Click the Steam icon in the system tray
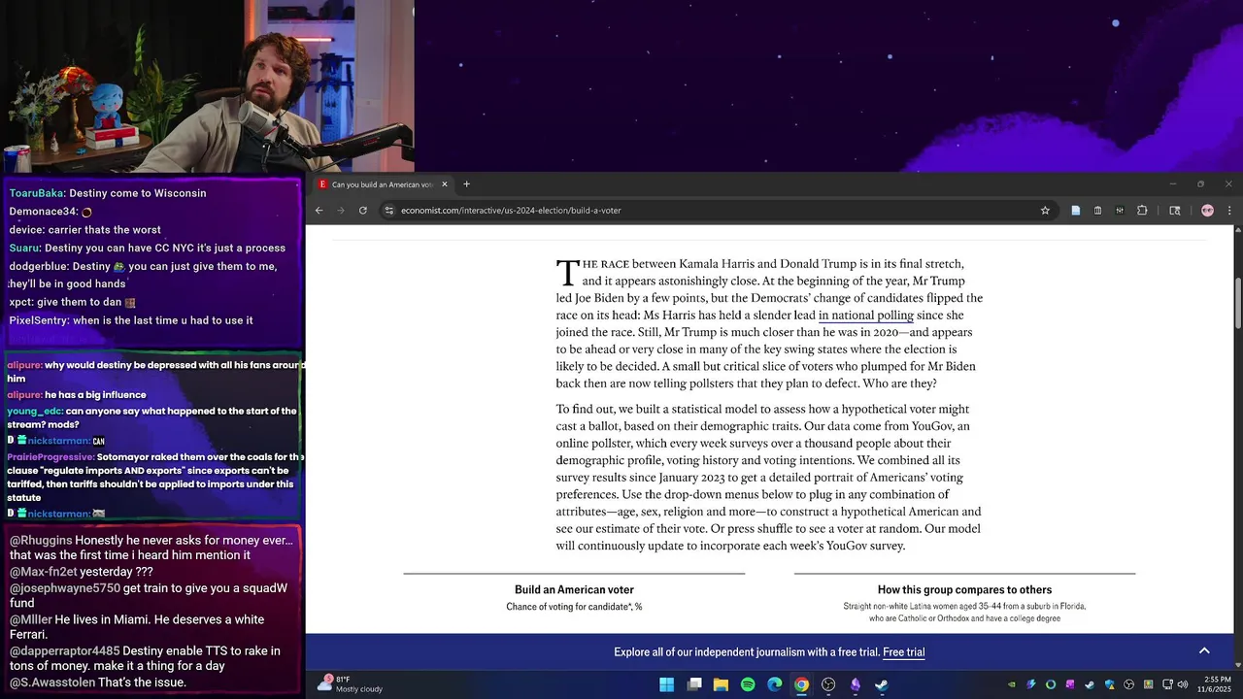The height and width of the screenshot is (699, 1243). tap(1089, 684)
